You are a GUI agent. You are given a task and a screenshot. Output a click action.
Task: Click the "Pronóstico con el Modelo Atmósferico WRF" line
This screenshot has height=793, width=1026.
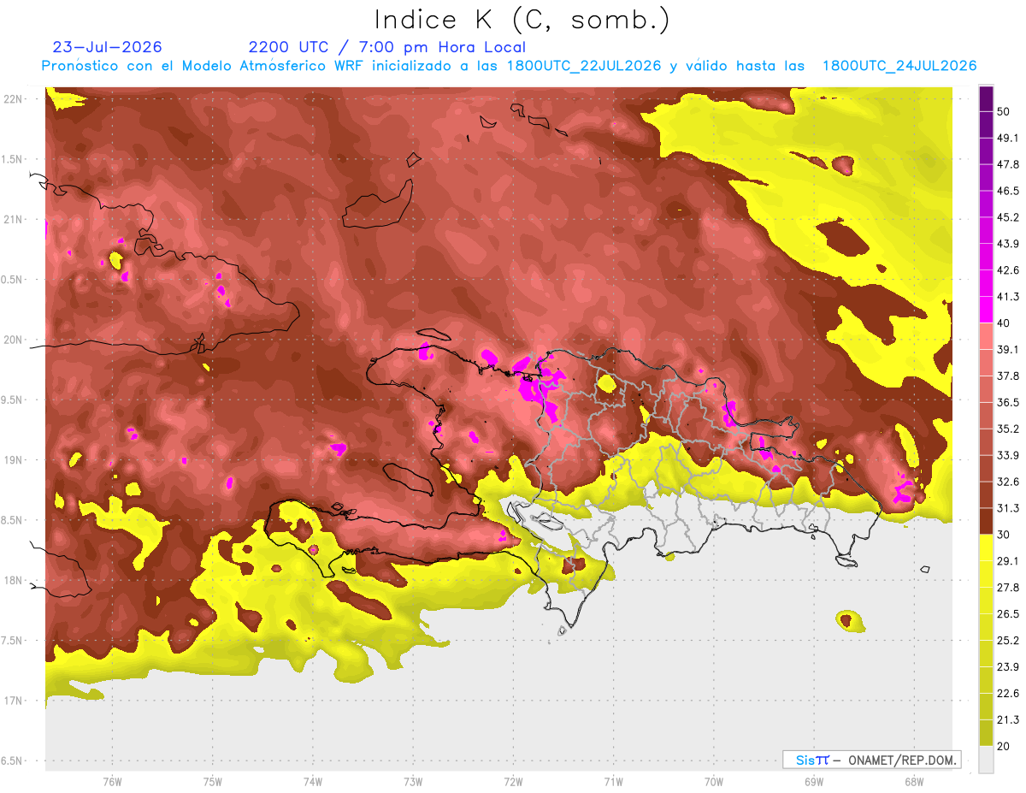click(x=509, y=66)
